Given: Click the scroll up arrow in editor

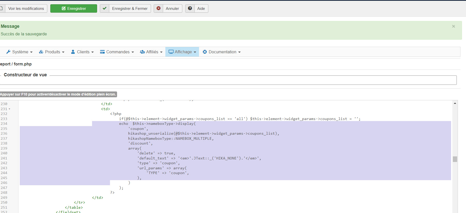Looking at the screenshot, I should 455,103.
